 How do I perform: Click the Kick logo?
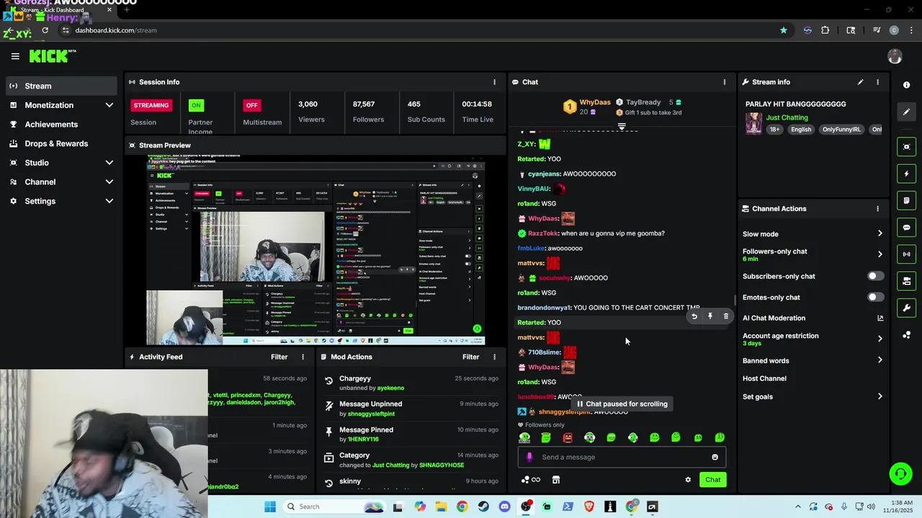click(52, 56)
